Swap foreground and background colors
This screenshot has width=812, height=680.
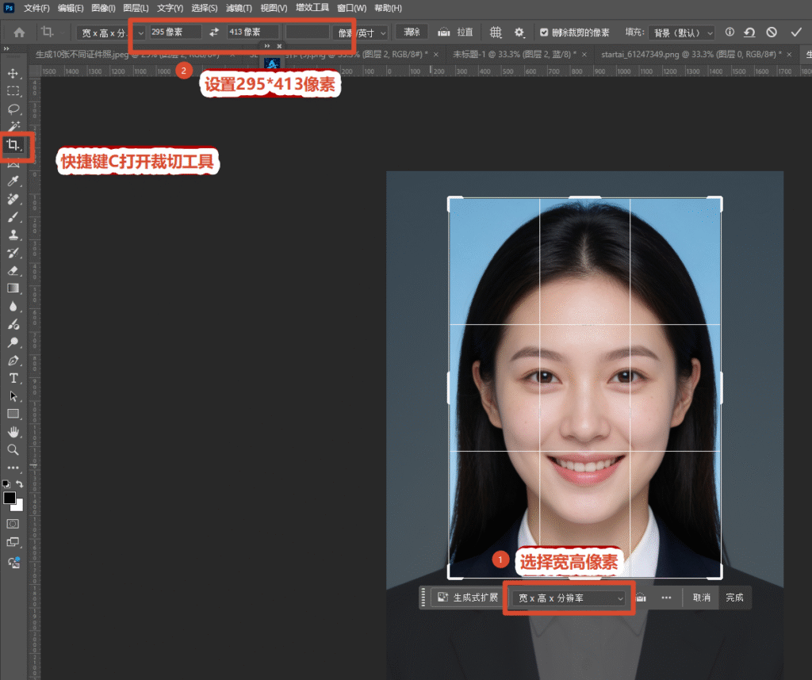click(x=20, y=484)
